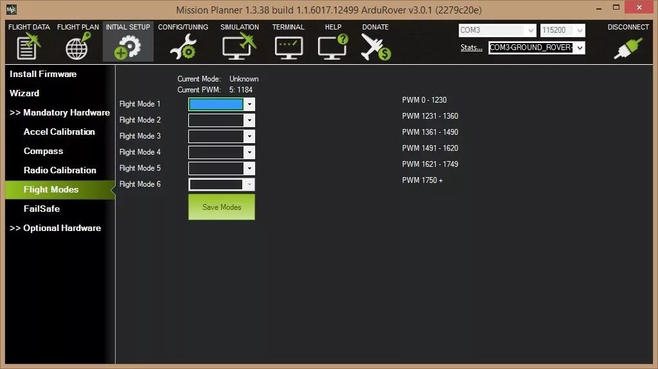
Task: Click the CONFIG/TUNING label
Action: tap(183, 27)
